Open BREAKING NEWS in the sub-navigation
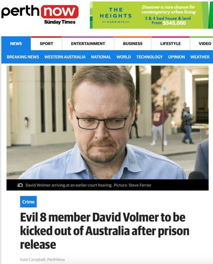 23,57
